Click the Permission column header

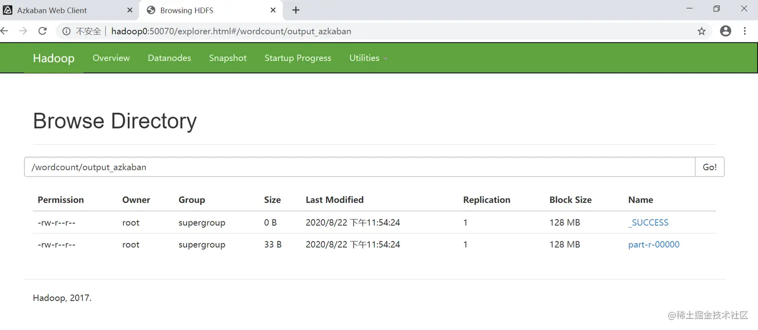pyautogui.click(x=61, y=199)
